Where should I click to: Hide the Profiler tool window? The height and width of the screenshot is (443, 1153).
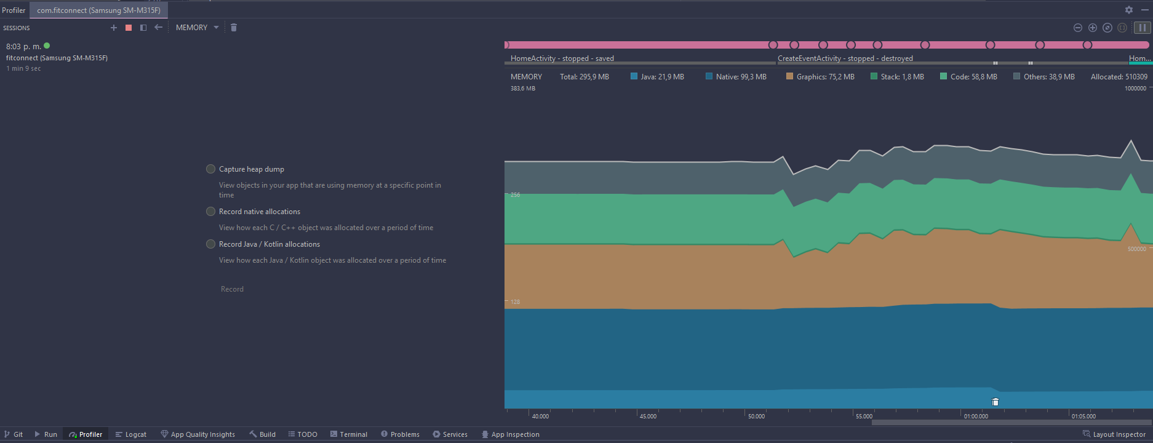[1144, 10]
